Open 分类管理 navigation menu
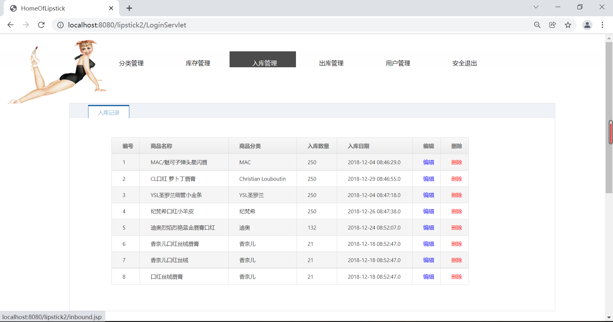613x322 pixels. pos(131,63)
